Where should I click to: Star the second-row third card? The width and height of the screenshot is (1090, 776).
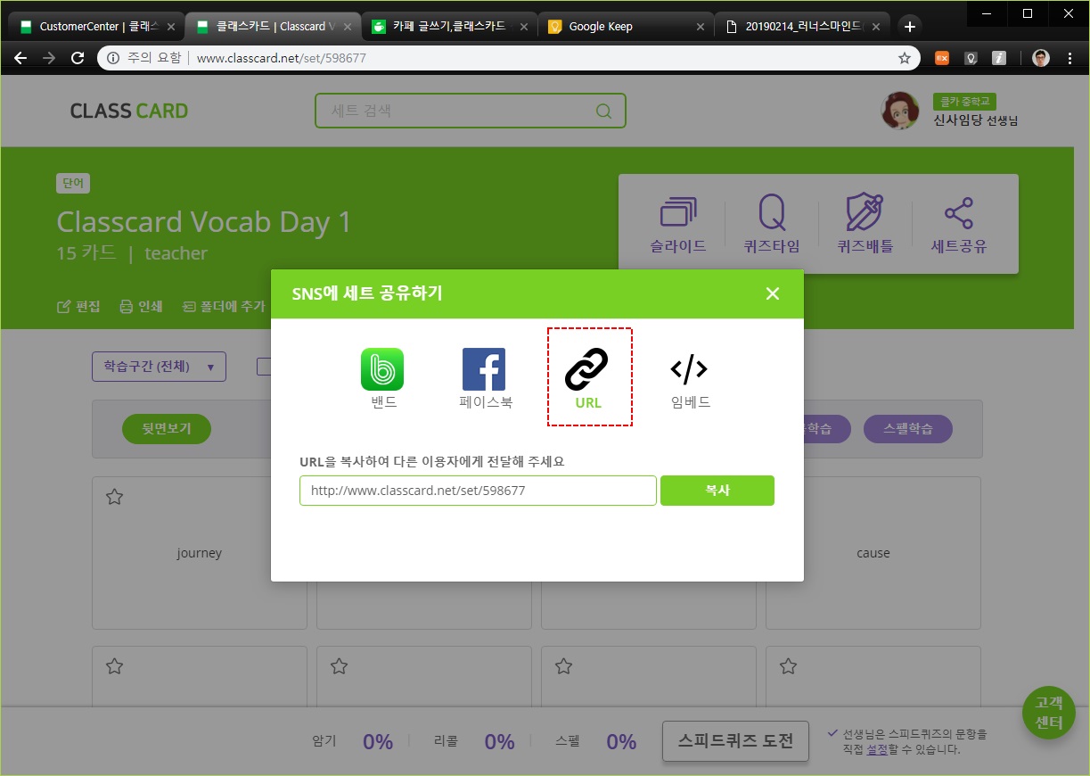563,665
